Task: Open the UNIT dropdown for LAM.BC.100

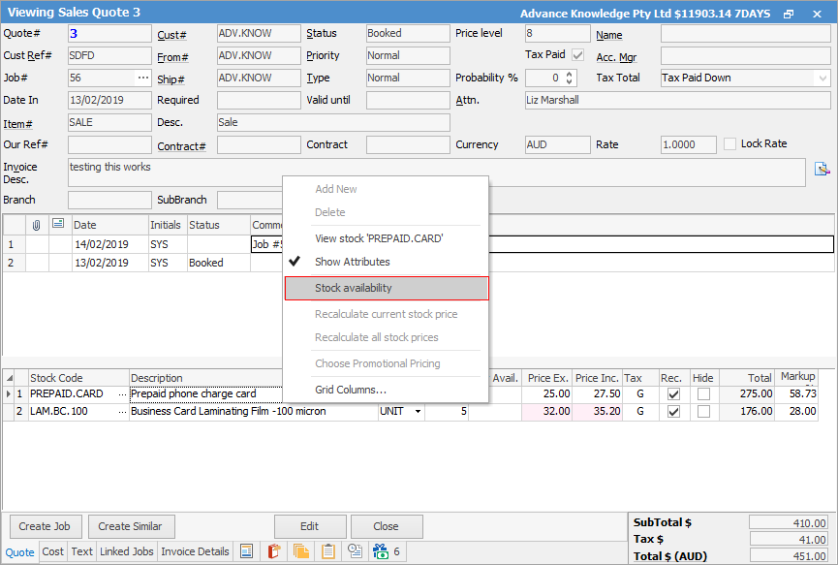Action: tap(418, 412)
